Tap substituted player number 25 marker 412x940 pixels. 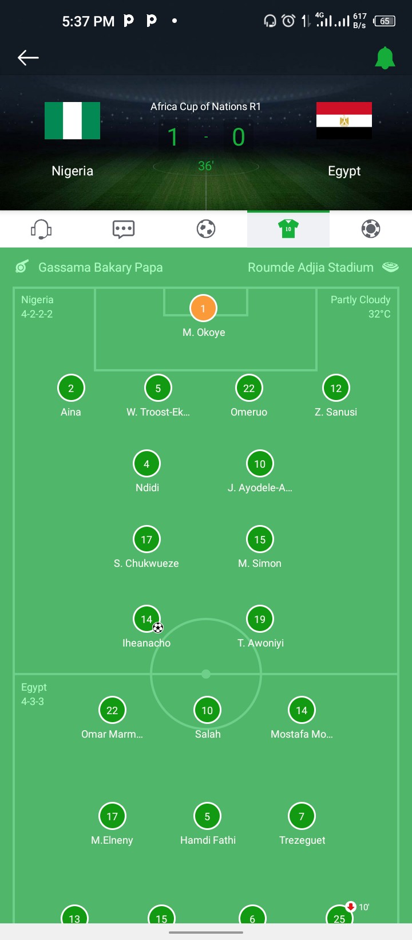tap(339, 915)
